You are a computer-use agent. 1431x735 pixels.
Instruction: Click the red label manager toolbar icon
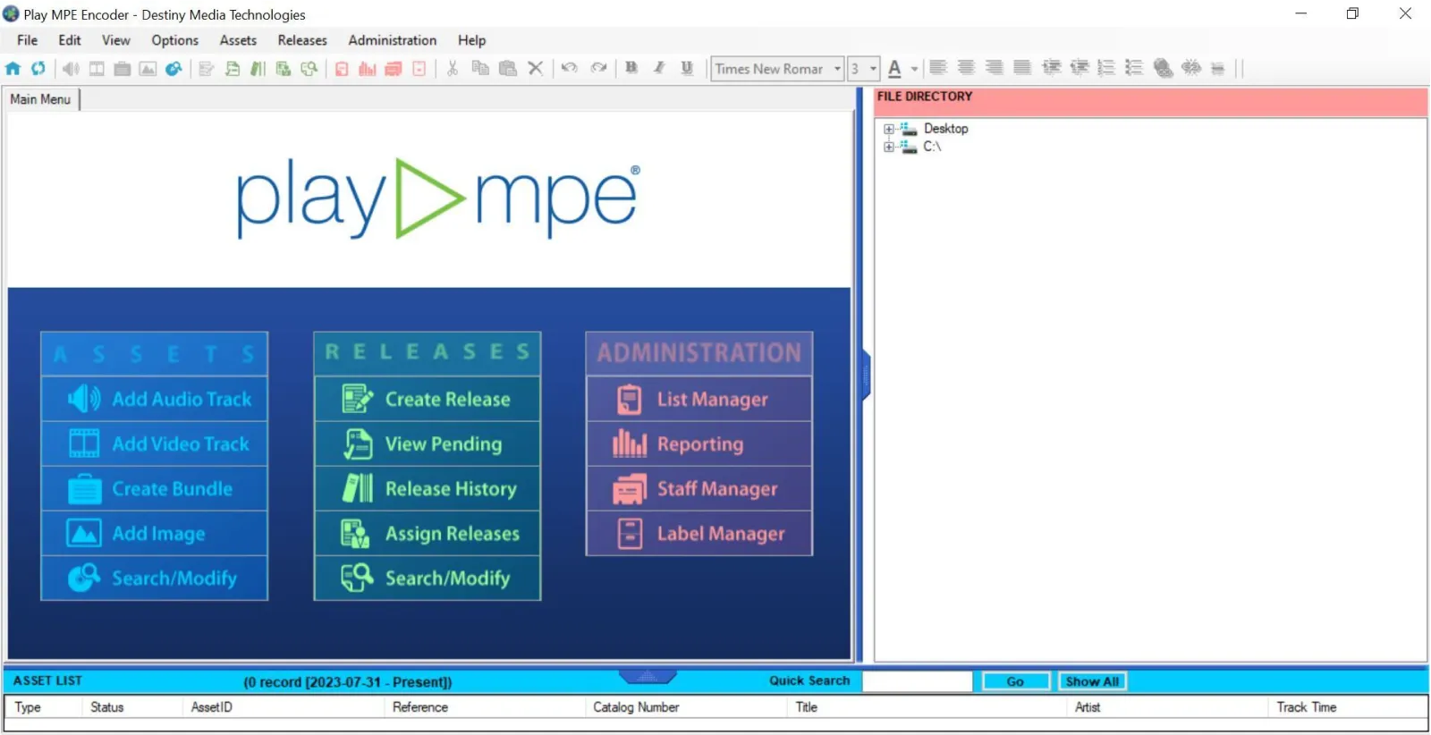(419, 68)
